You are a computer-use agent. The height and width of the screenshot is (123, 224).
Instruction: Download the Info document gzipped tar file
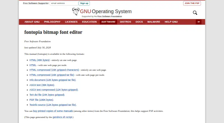53,80
